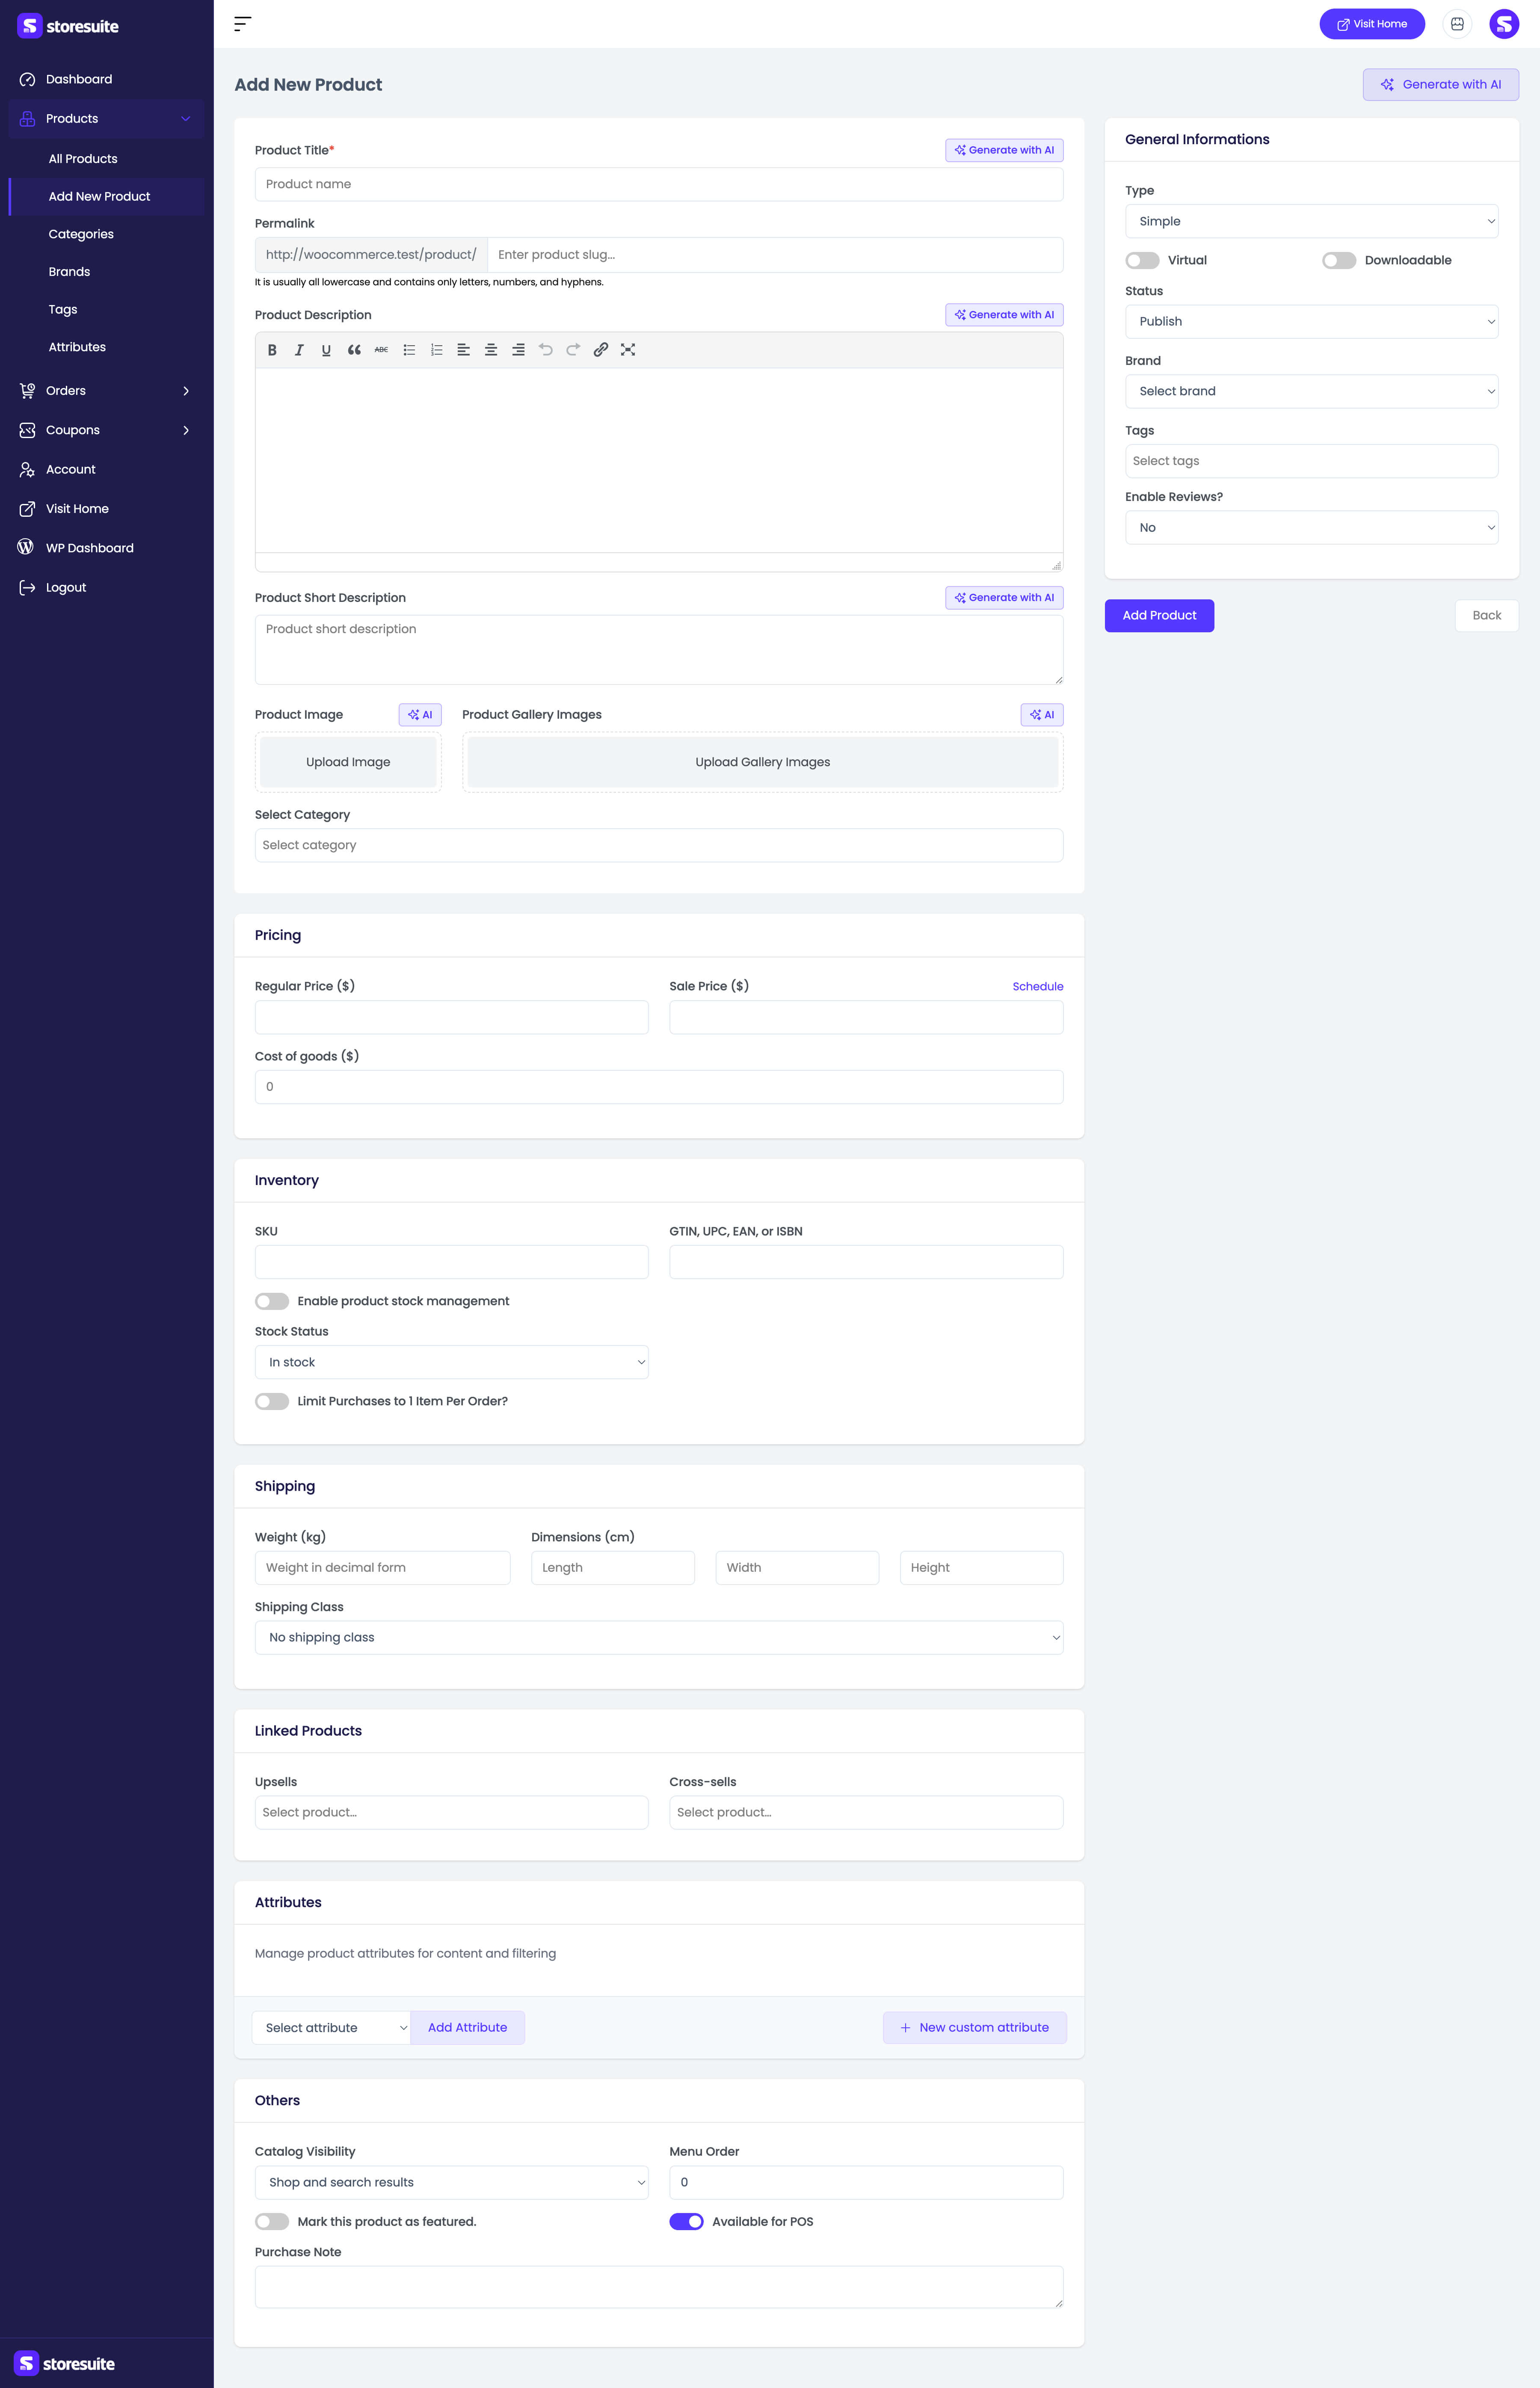Image resolution: width=1540 pixels, height=2388 pixels.
Task: Insert link in description editor
Action: coord(600,350)
